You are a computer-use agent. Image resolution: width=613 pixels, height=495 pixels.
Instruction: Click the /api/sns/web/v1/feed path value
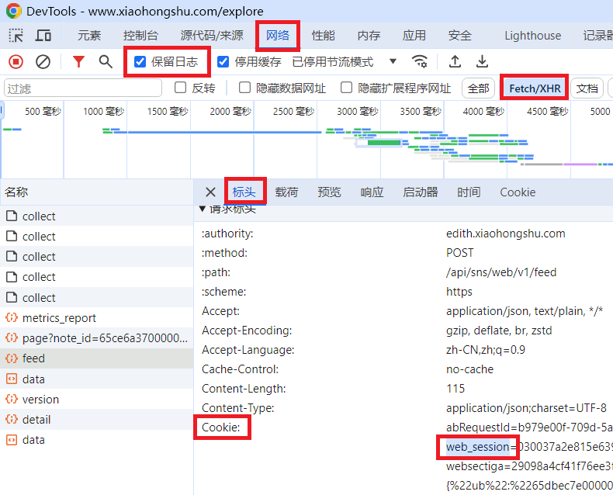501,272
